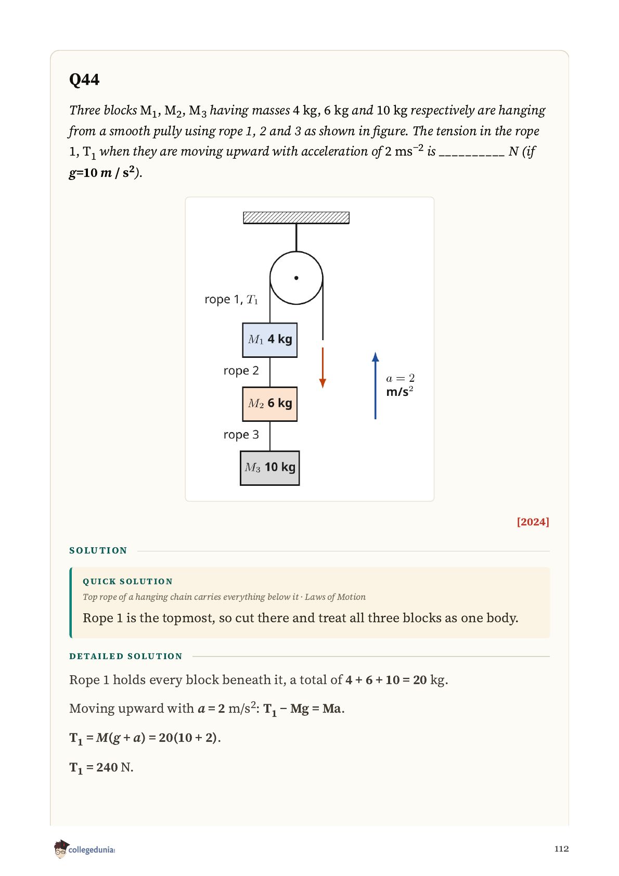Click the rope 3 label
Image resolution: width=619 pixels, height=876 pixels.
241,434
